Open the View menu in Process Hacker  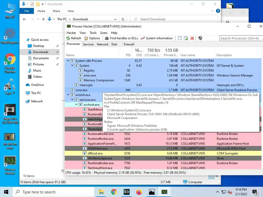point(83,33)
